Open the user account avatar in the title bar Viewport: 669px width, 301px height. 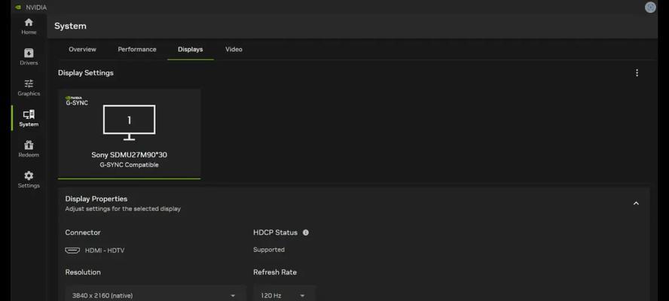650,8
